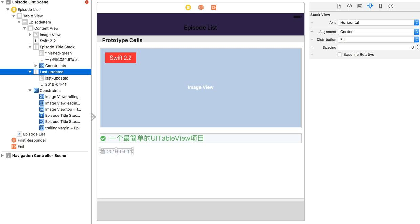Open the Connections inspector arrow tab
Screen dimensions: 420x224
391,6
